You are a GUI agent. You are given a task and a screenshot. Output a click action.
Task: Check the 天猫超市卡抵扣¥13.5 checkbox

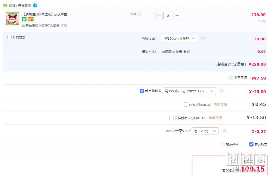(171, 118)
